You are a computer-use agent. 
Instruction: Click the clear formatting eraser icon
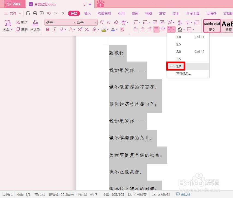116,22
